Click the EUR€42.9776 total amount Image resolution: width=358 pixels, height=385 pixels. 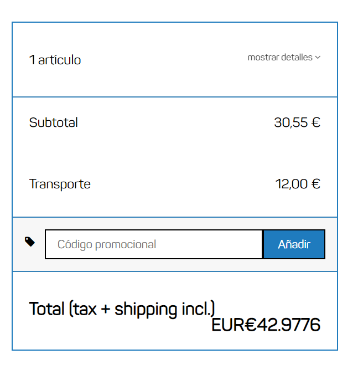[266, 325]
